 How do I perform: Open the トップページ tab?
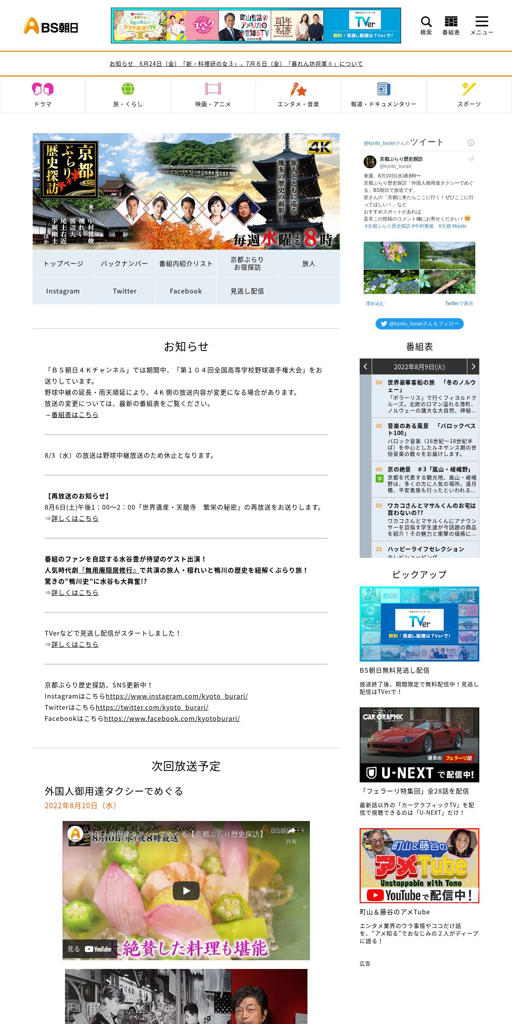click(x=63, y=264)
